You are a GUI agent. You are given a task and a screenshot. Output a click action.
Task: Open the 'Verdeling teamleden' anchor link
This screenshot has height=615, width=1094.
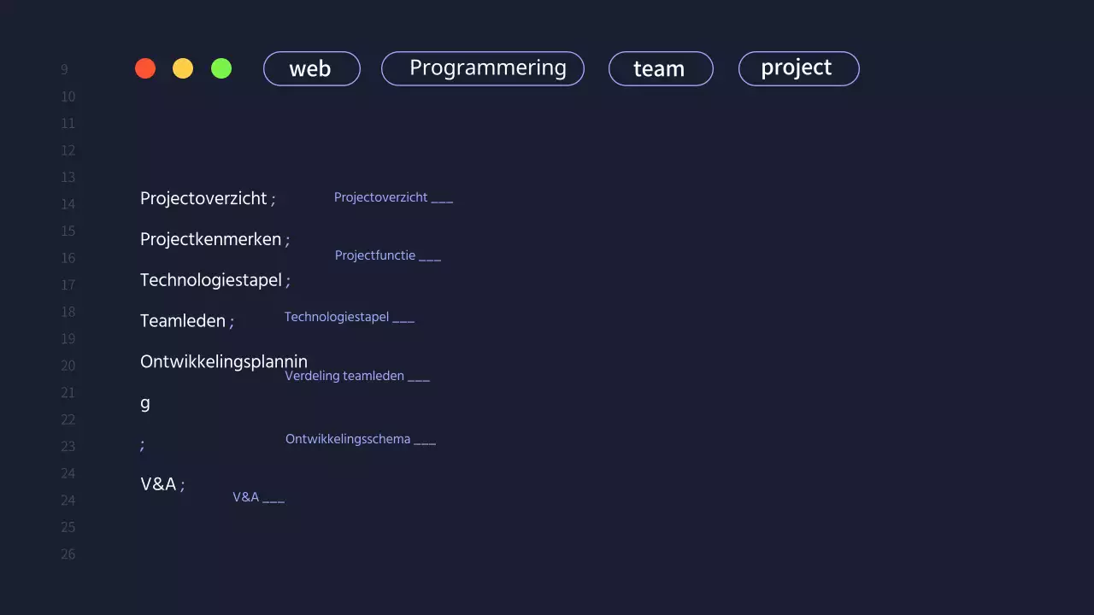344,376
